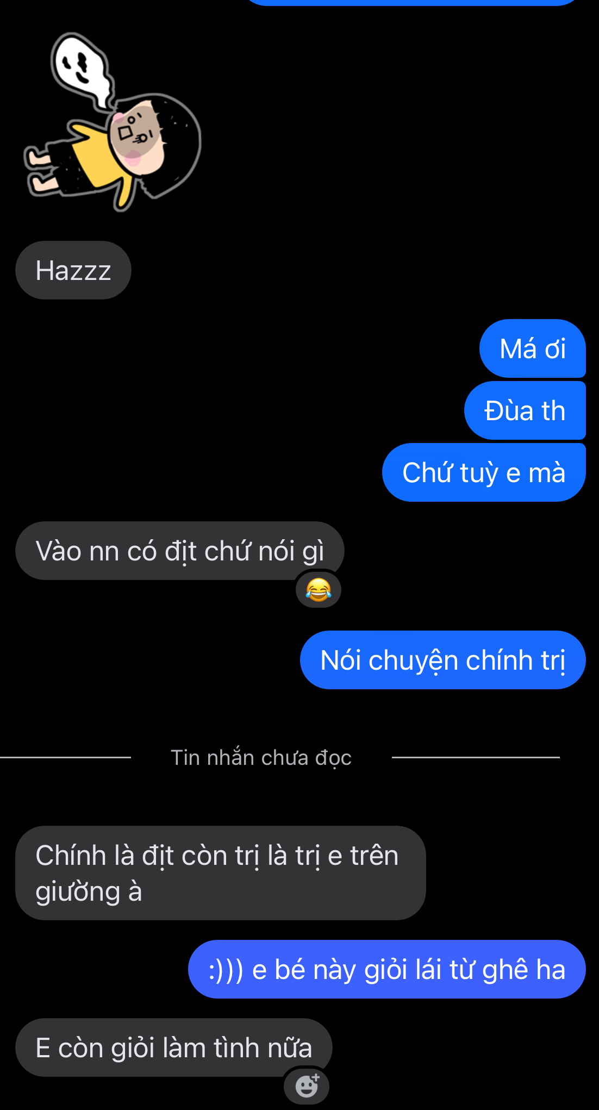599x1110 pixels.
Task: Tap the fainting girl sticker
Action: pos(113,122)
